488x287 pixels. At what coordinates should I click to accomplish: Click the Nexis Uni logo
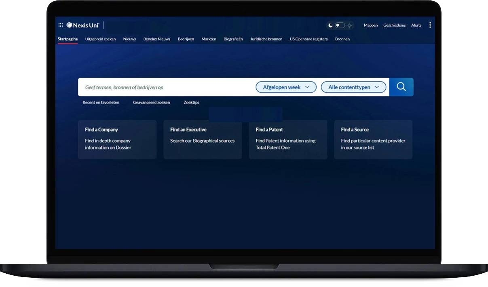[x=83, y=25]
